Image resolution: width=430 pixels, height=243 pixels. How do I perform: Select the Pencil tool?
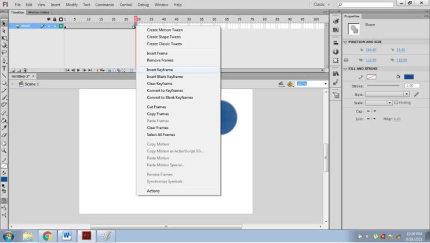pos(4,90)
